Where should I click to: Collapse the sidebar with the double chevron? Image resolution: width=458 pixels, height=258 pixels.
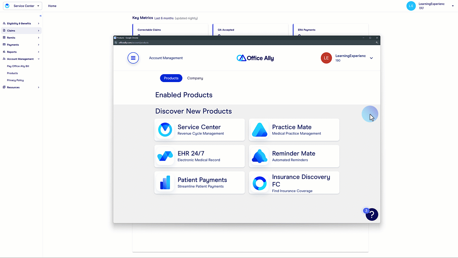tap(40, 16)
